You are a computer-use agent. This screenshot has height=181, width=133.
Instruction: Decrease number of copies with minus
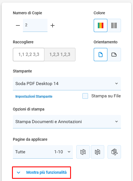(x=18, y=25)
